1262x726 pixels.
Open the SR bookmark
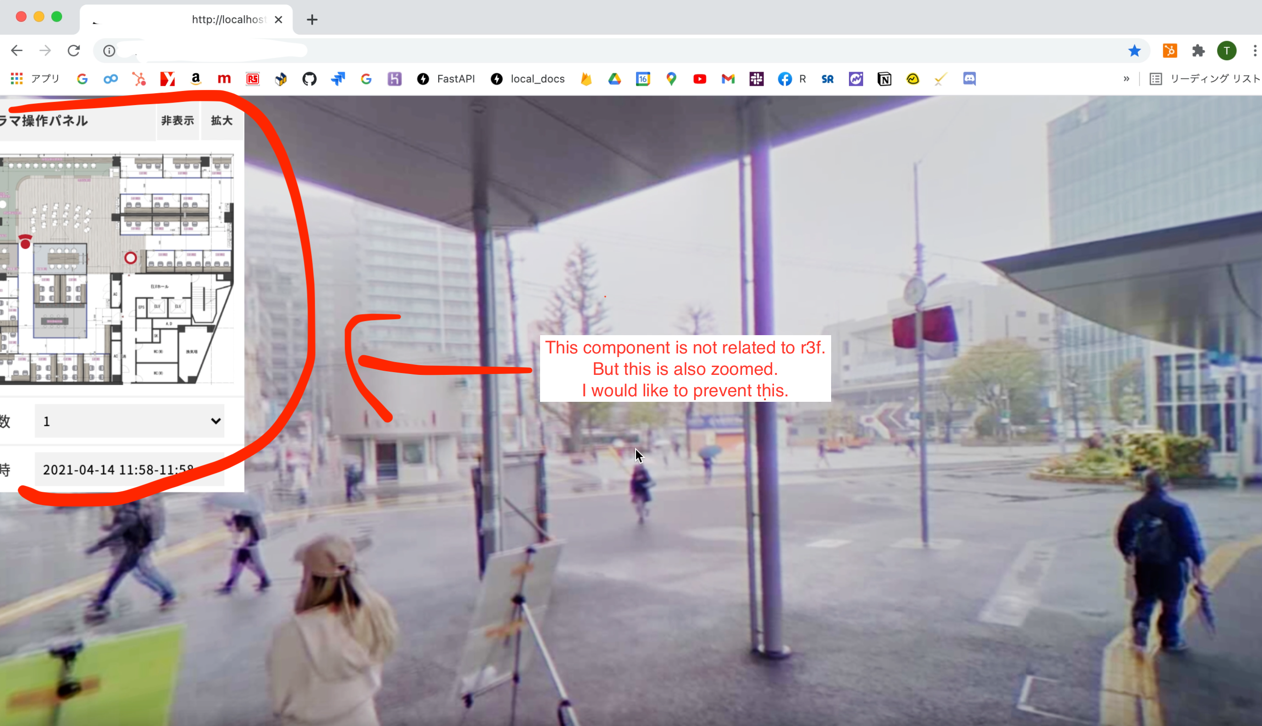(x=827, y=79)
